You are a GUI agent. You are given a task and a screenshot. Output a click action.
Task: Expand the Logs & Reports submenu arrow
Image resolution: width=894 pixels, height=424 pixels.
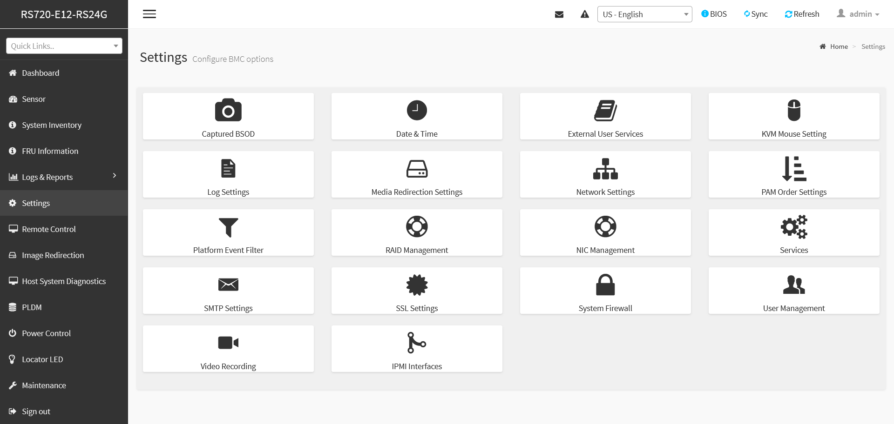[x=115, y=175]
